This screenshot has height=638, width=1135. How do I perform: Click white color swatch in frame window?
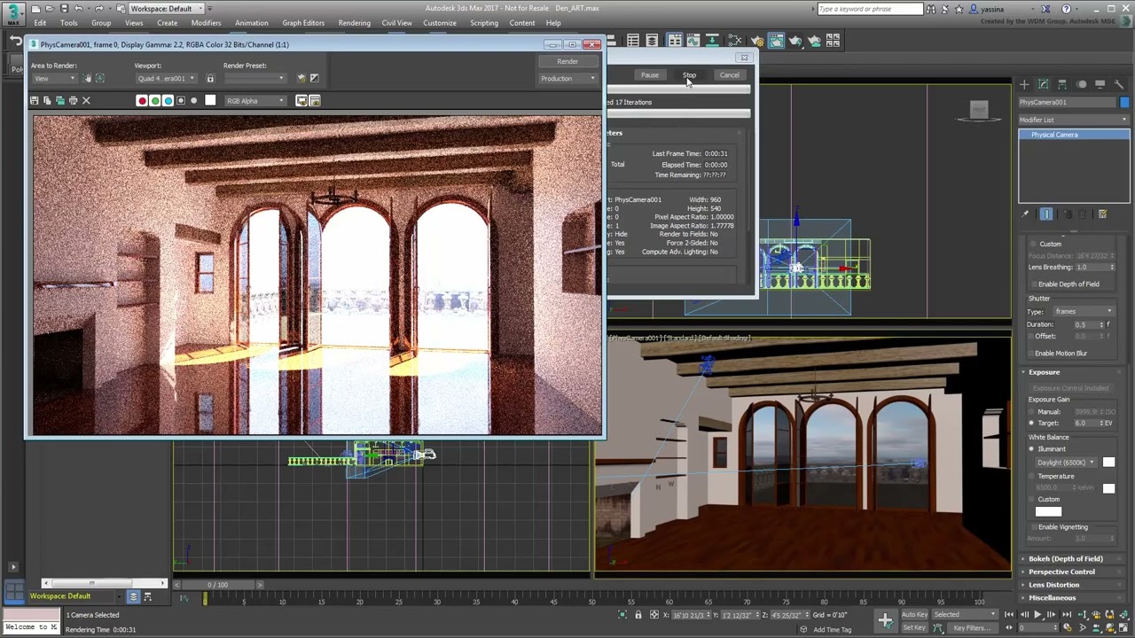[210, 100]
